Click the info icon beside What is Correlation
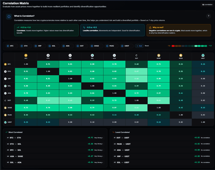215x170 pixels. coord(9,17)
